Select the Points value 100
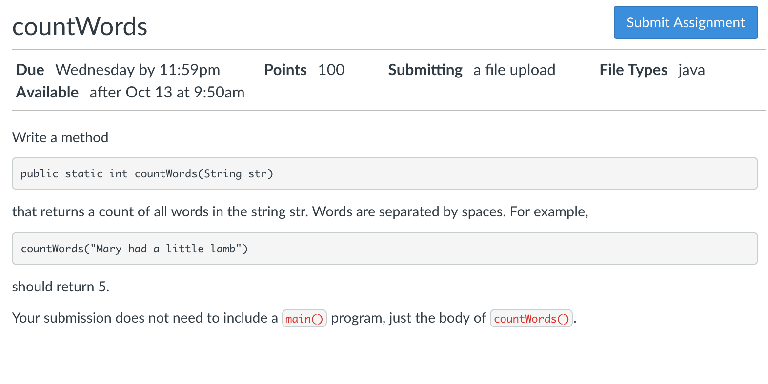The image size is (768, 384). [x=331, y=70]
